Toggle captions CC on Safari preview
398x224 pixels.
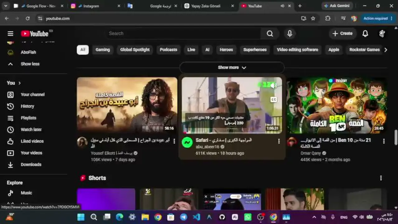pos(273,100)
